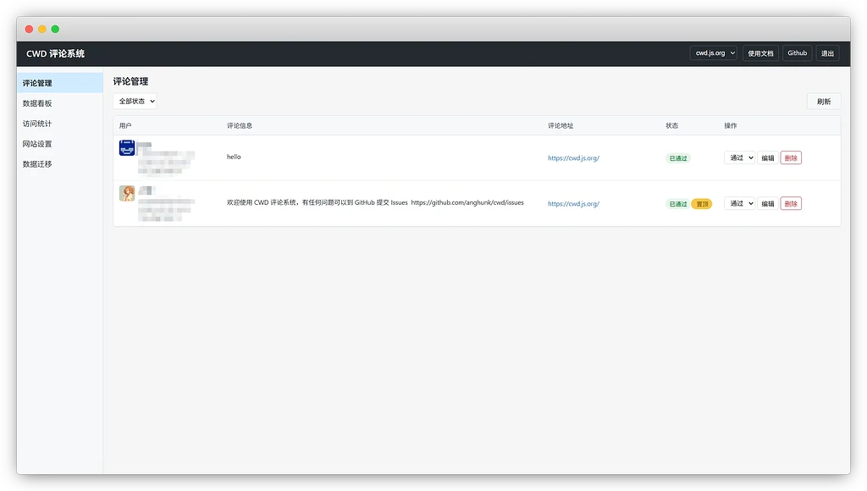Image resolution: width=867 pixels, height=491 pixels.
Task: Click the 已通过 badge in hello row
Action: tap(678, 158)
